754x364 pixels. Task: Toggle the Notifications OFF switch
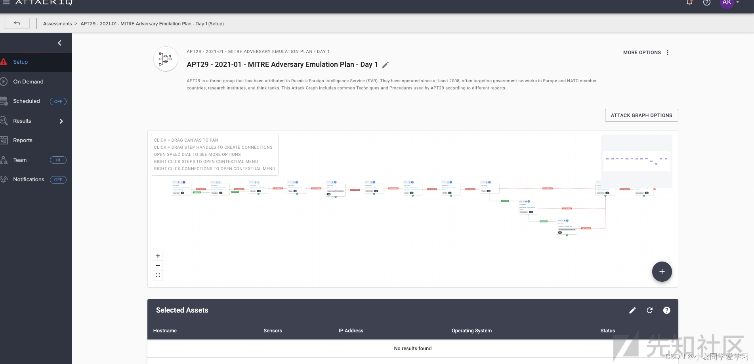pyautogui.click(x=58, y=180)
